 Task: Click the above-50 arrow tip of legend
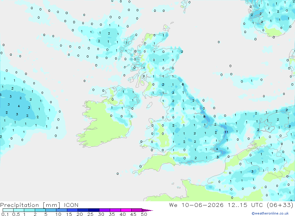point(147,210)
